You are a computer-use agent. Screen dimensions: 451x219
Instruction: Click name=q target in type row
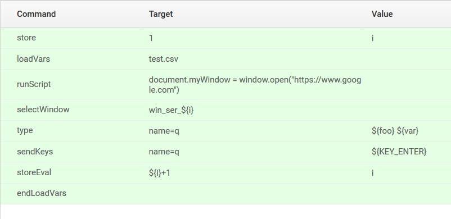coord(164,131)
